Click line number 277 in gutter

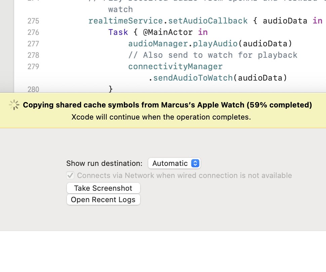[33, 44]
